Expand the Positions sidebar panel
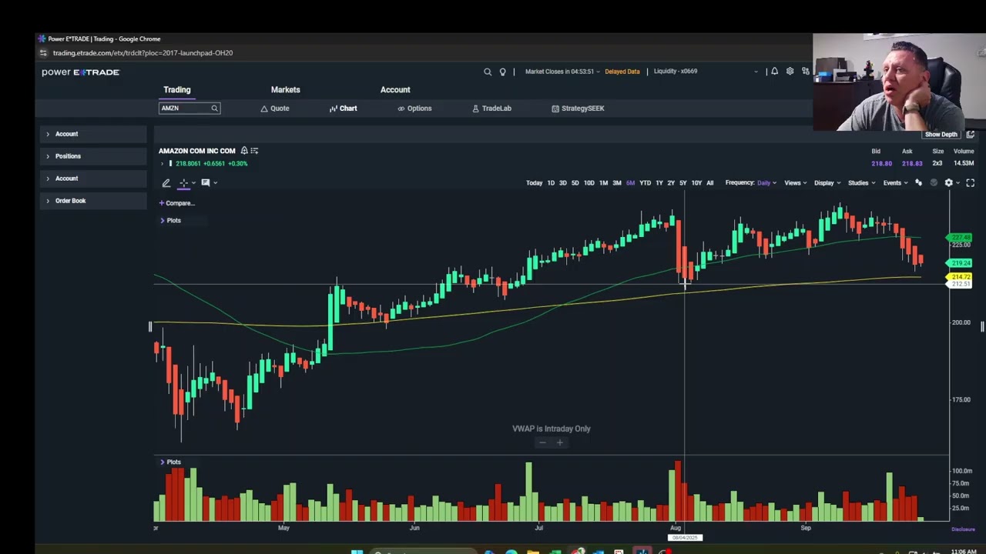The height and width of the screenshot is (554, 986). click(x=93, y=156)
